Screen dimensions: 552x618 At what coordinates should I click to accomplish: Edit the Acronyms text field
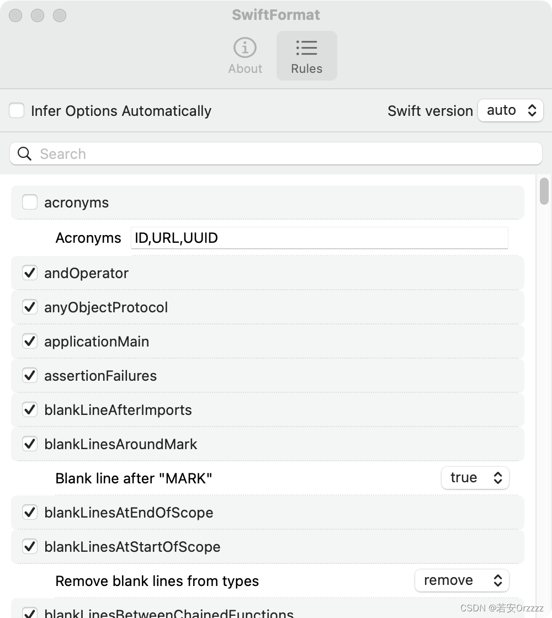(x=319, y=237)
